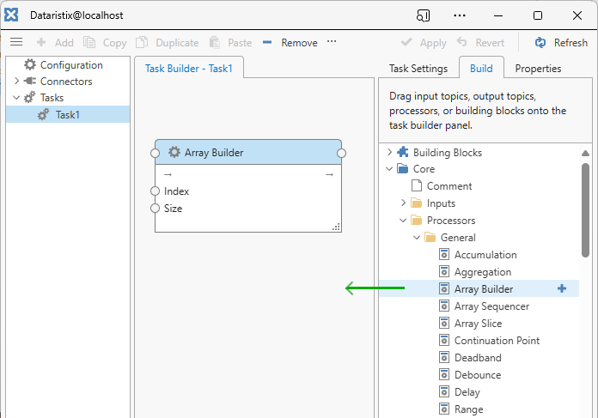Select Tasks in the left tree
This screenshot has width=598, height=418.
click(52, 98)
